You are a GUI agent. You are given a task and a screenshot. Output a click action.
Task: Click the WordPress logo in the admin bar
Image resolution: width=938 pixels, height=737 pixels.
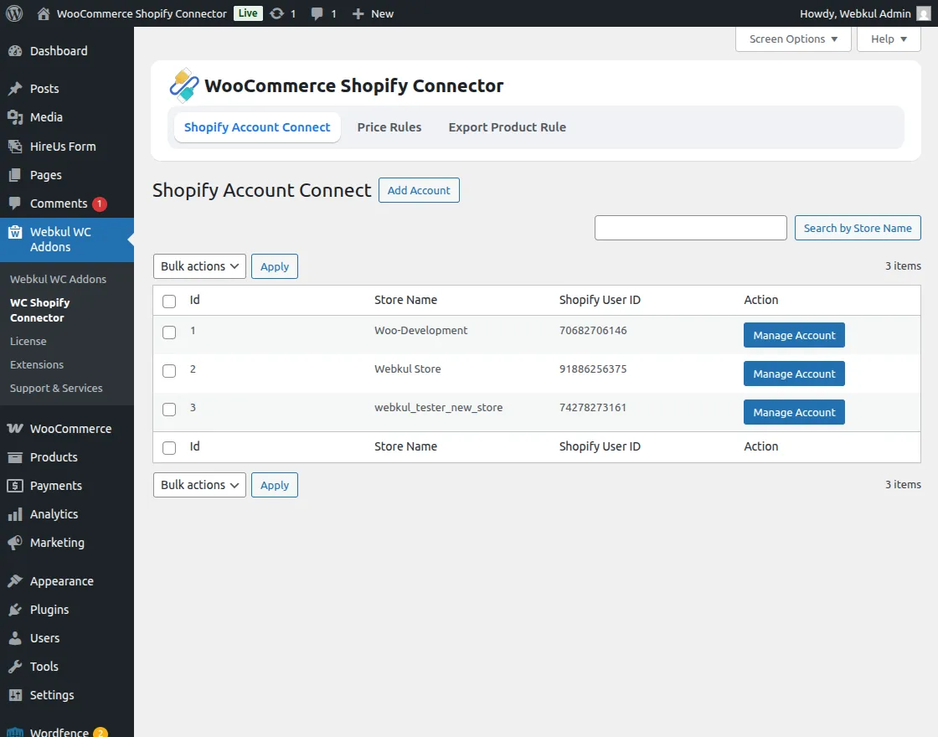pyautogui.click(x=13, y=13)
